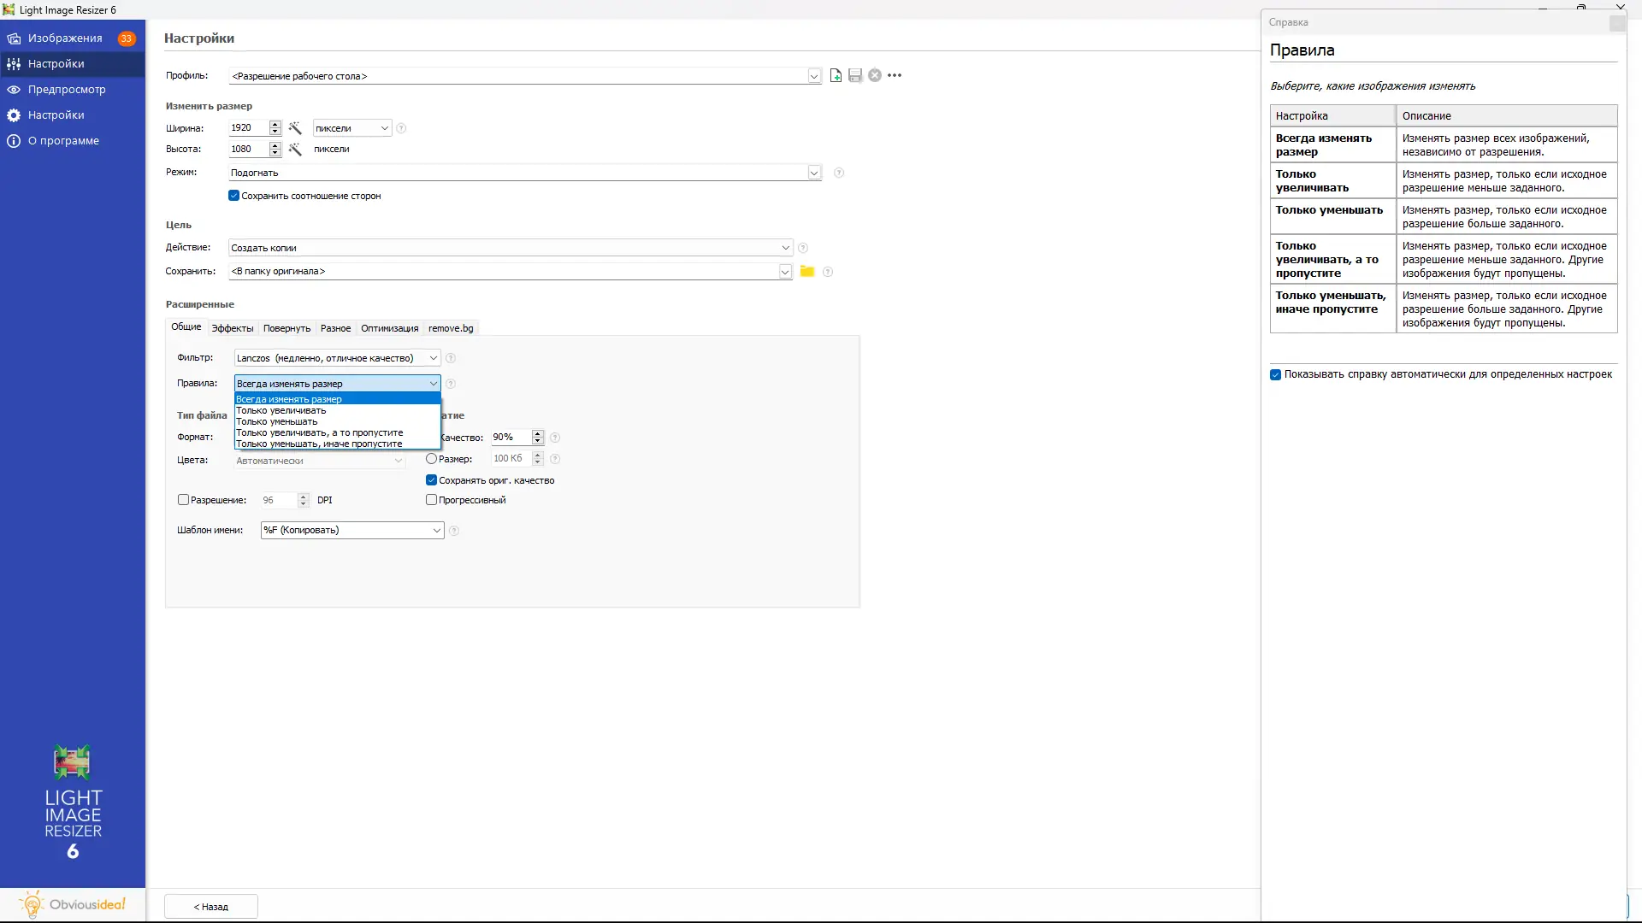Click the magic wand next to height
Viewport: 1642px width, 923px height.
[x=295, y=150]
